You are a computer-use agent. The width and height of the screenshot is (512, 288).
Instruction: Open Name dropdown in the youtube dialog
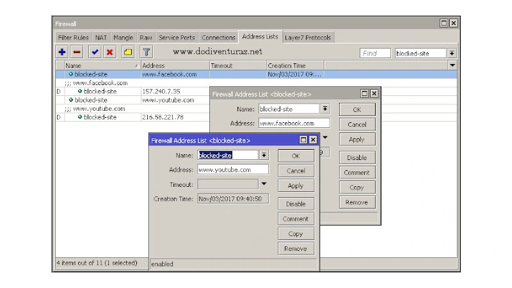264,155
